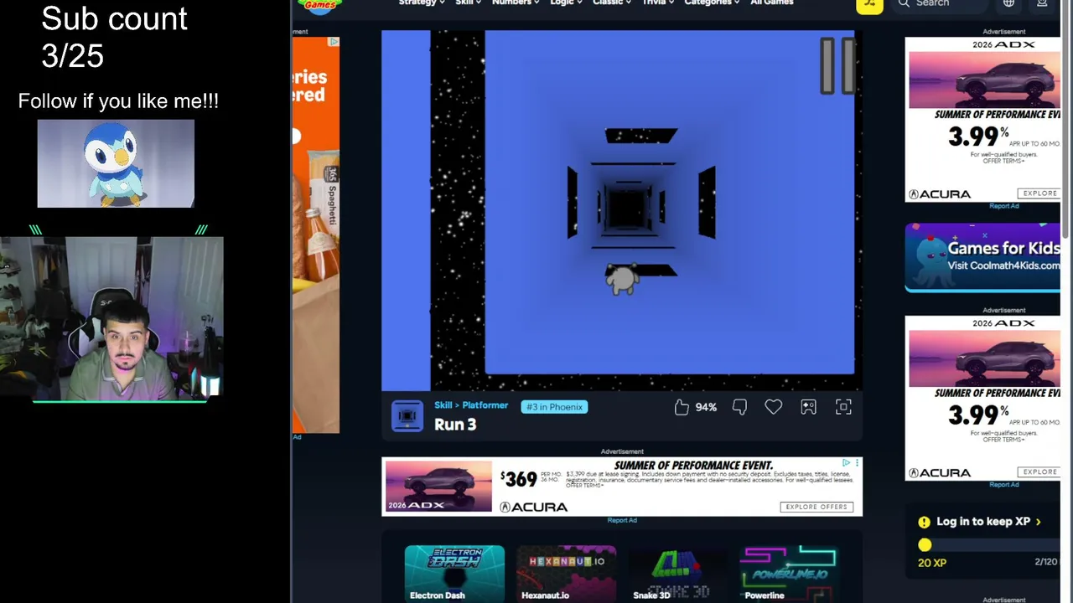Open the user account icon
1073x603 pixels.
[x=1042, y=3]
